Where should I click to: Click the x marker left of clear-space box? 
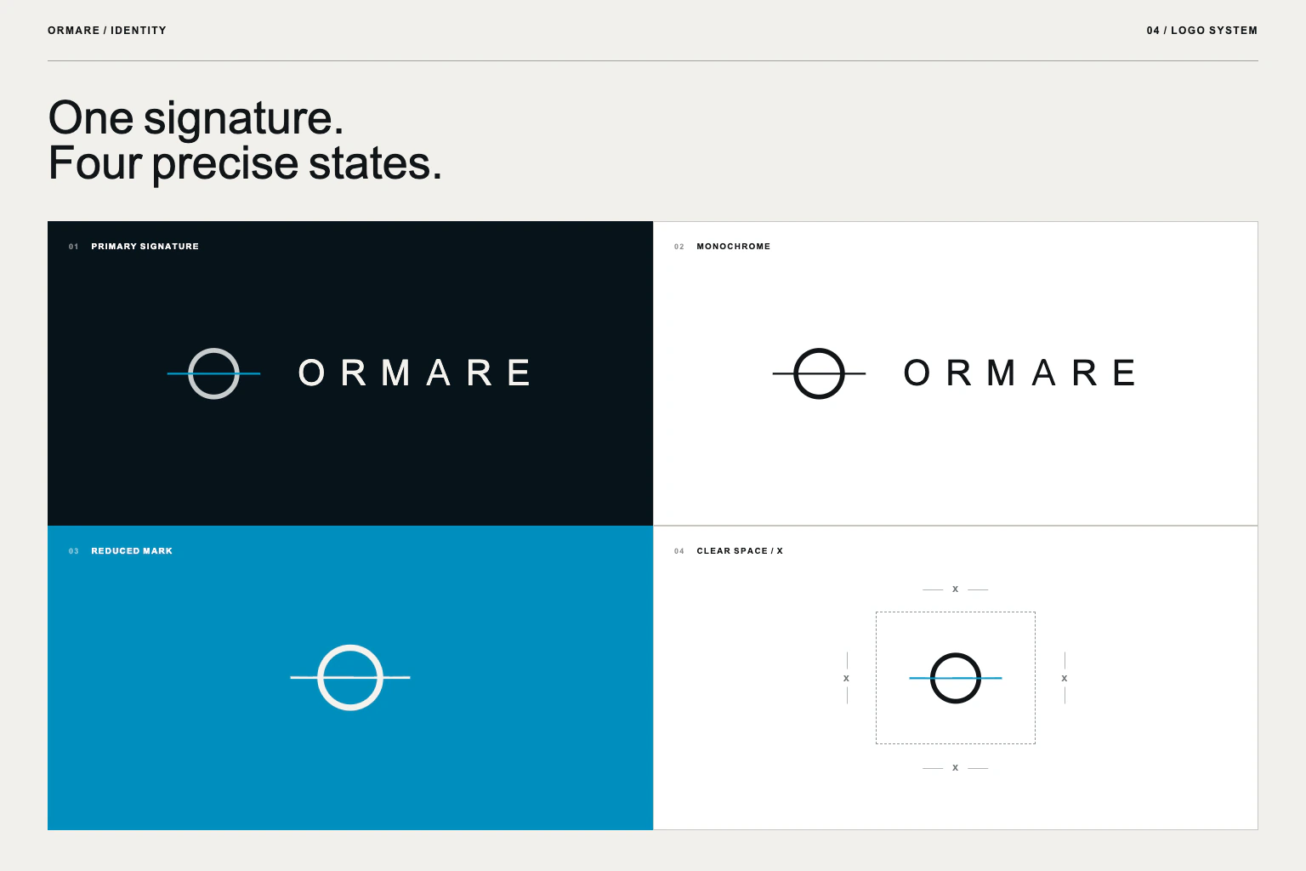846,678
